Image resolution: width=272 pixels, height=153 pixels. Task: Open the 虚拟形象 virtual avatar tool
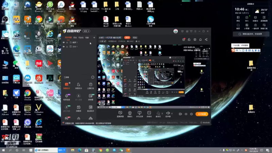point(67,108)
